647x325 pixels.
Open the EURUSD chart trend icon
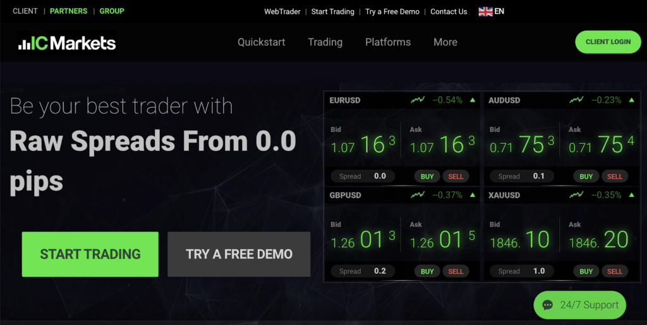click(x=418, y=100)
